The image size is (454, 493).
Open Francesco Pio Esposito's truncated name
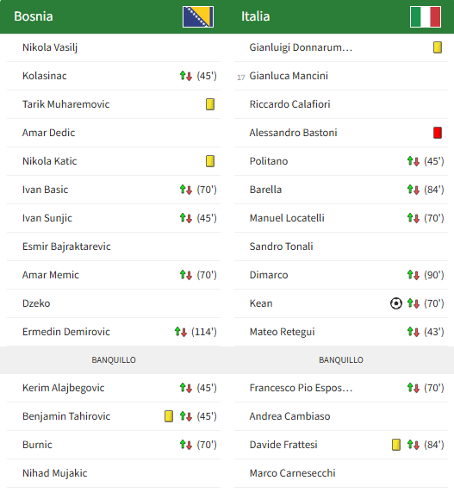tap(301, 388)
